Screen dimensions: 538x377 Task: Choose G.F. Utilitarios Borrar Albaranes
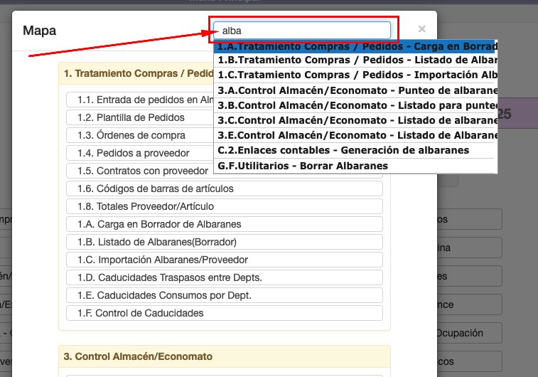(303, 166)
